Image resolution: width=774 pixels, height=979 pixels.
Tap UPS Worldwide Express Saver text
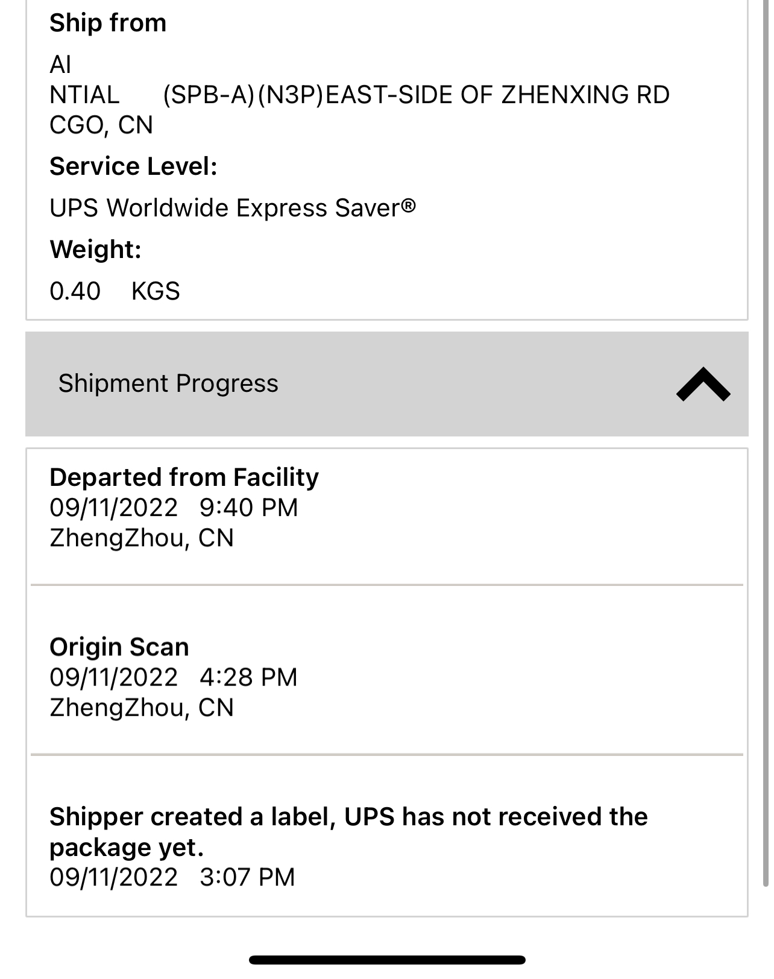tap(233, 208)
